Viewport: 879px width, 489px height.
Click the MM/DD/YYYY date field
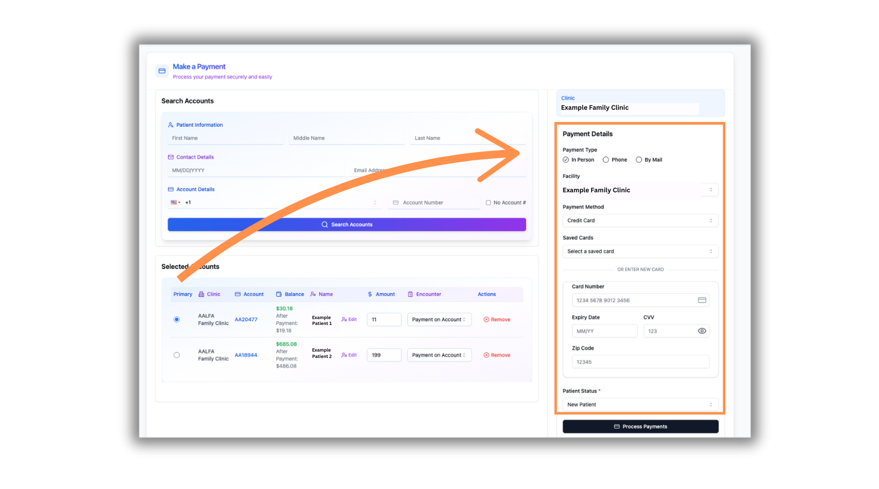(256, 170)
